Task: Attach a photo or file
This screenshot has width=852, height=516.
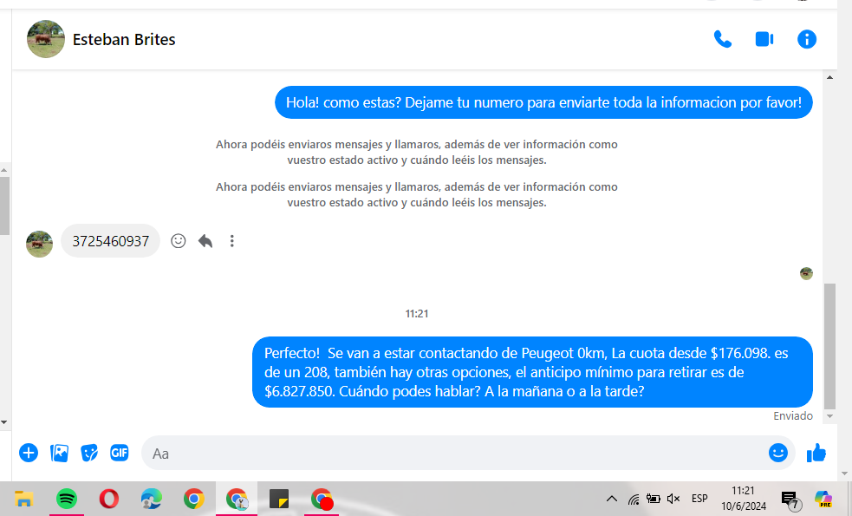Action: (x=59, y=453)
